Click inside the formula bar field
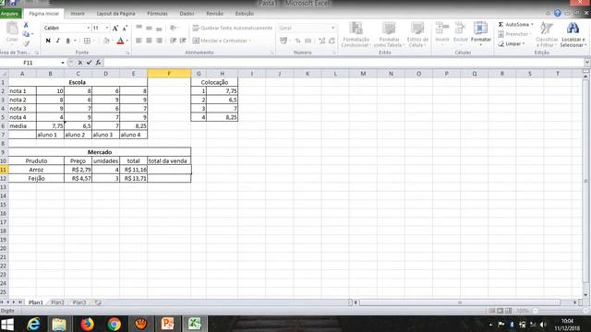Image resolution: width=591 pixels, height=332 pixels. (x=343, y=63)
